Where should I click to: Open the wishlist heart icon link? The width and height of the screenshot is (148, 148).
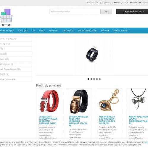click(115, 3)
